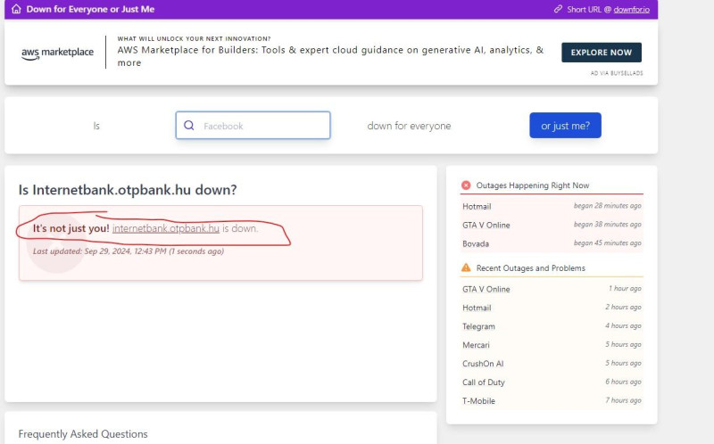Click the 'or just me?' button
The width and height of the screenshot is (714, 444).
coord(565,125)
